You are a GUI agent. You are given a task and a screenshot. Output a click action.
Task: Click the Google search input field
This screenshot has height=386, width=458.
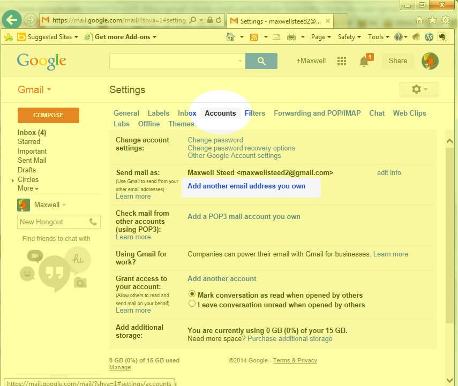pos(177,61)
